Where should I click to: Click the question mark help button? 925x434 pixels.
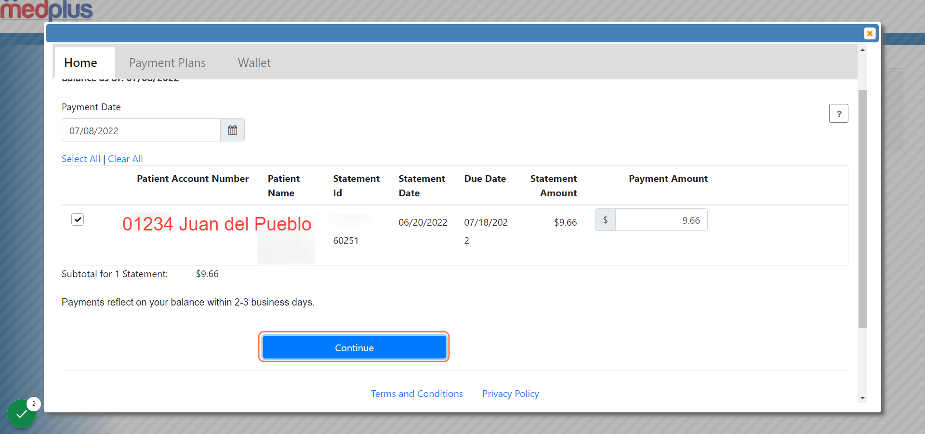[838, 114]
